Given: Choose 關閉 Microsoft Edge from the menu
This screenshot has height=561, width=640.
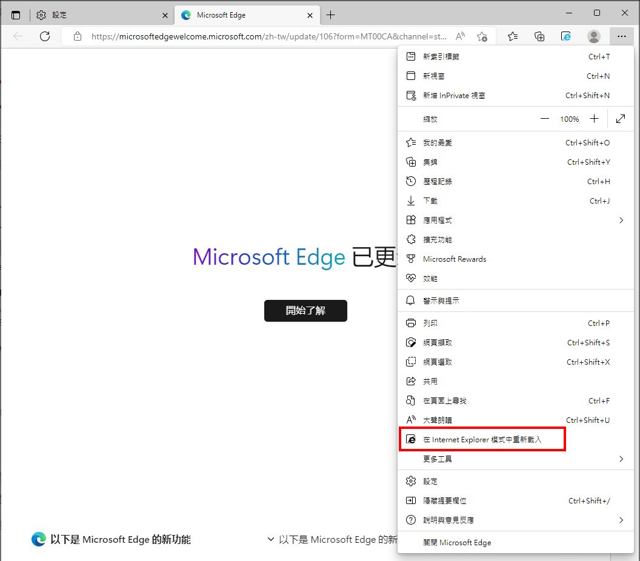Looking at the screenshot, I should pos(516,543).
